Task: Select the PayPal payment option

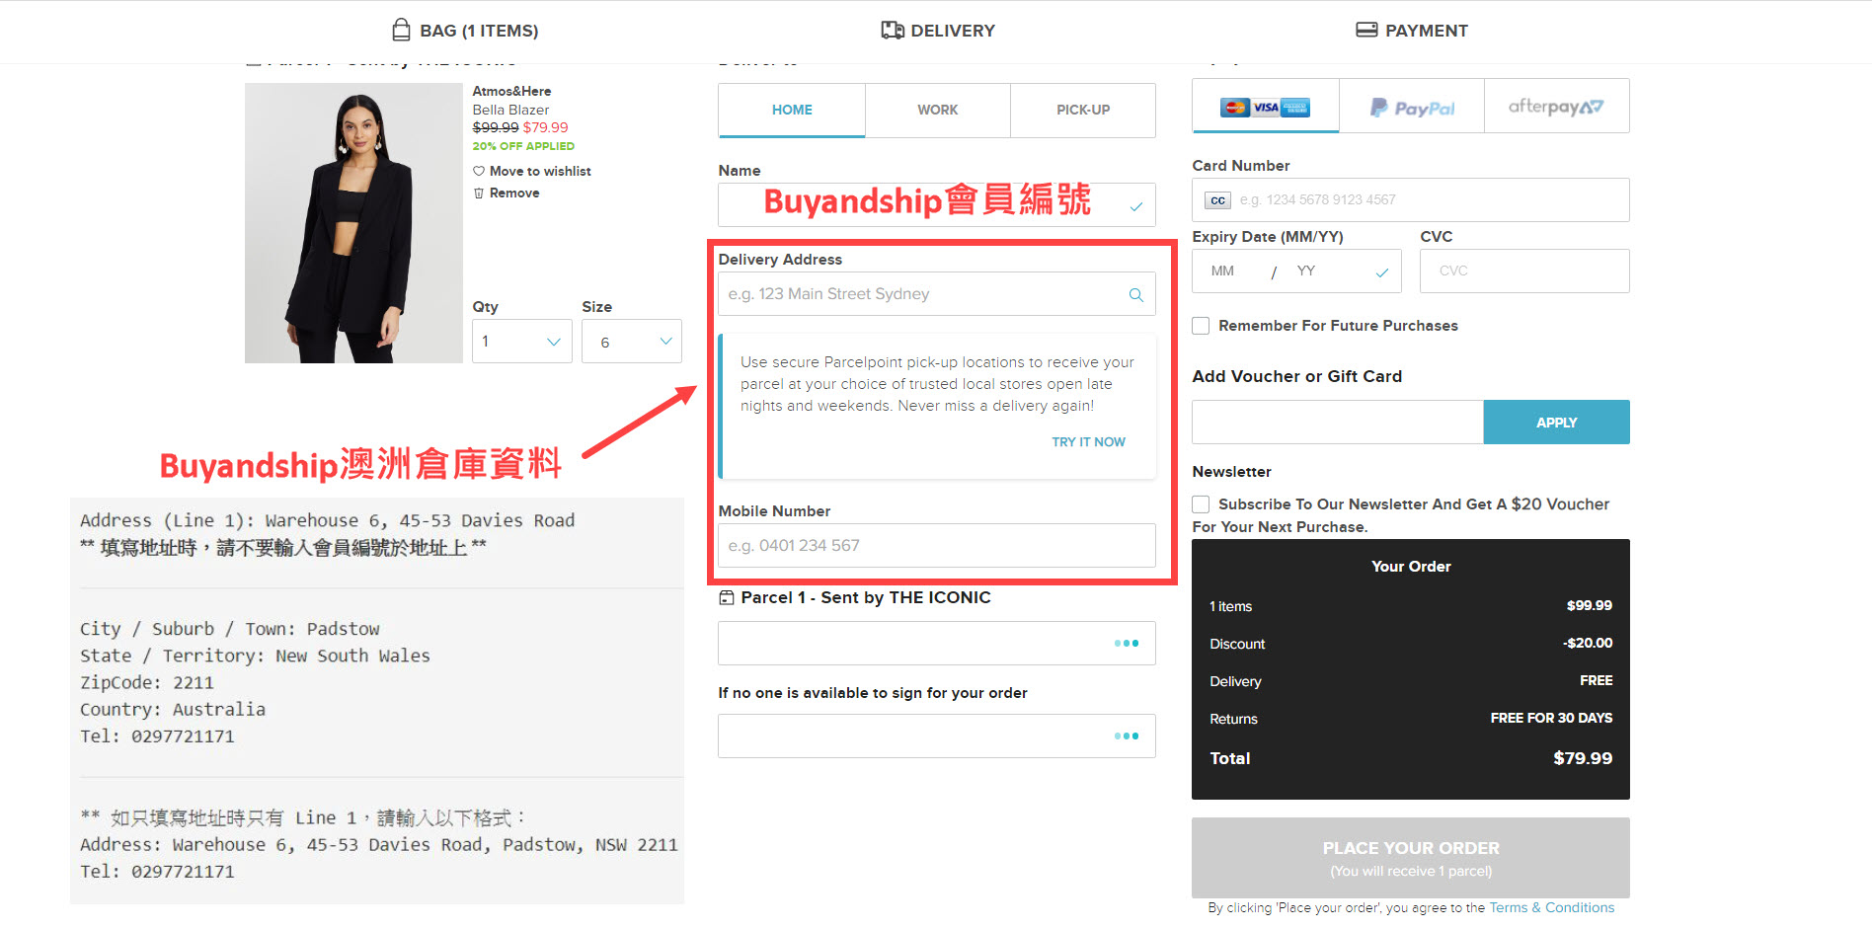Action: click(x=1411, y=107)
